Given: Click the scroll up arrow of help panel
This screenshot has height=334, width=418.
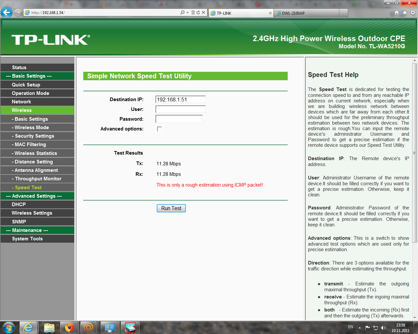Looking at the screenshot, I should (x=415, y=60).
